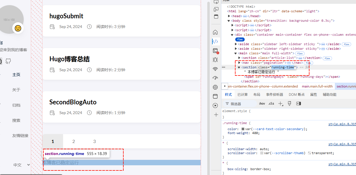Toggle flex badge on article-list section
This screenshot has height=175, width=356.
tap(327, 58)
